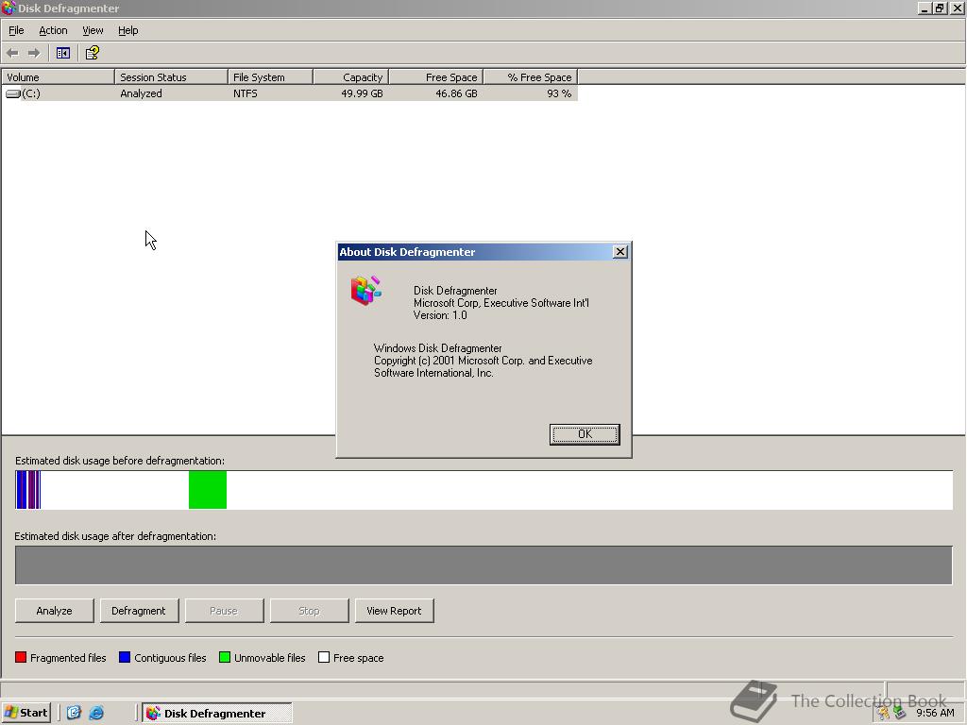Click the Free space legend label
This screenshot has width=967, height=725.
pyautogui.click(x=358, y=658)
